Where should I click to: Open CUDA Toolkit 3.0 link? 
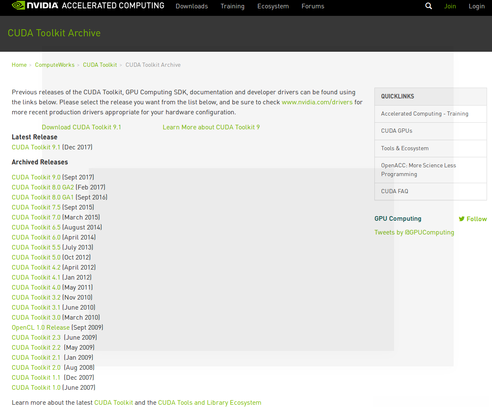[36, 318]
